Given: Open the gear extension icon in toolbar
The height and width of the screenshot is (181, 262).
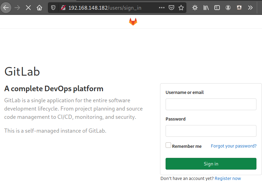Looking at the screenshot, I should [195, 8].
